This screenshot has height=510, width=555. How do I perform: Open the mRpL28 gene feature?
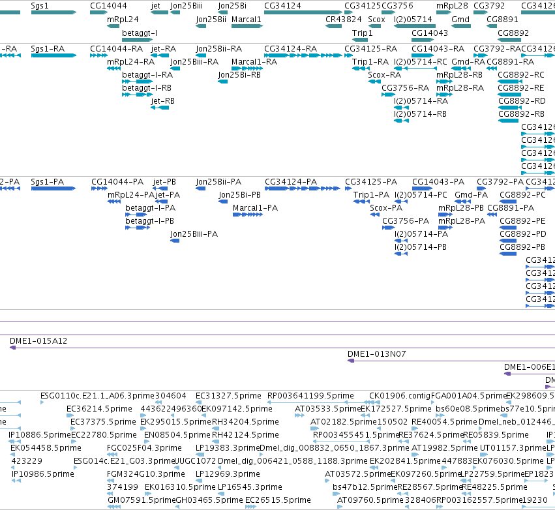(x=444, y=12)
